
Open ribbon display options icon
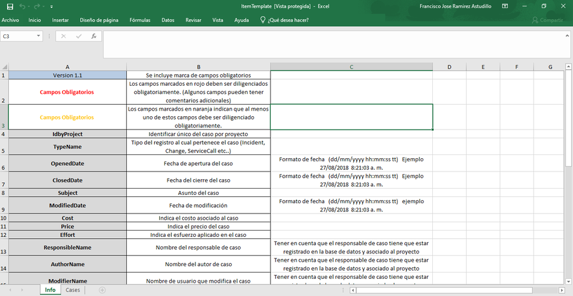click(504, 6)
